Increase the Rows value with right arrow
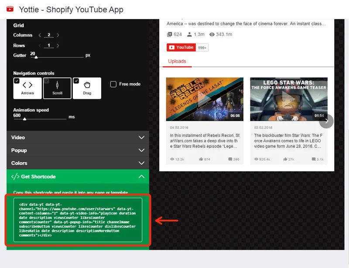Image resolution: width=349 pixels, height=268 pixels. (x=58, y=45)
